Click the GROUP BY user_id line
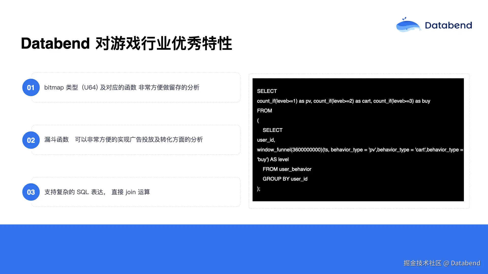This screenshot has width=488, height=274. point(285,179)
